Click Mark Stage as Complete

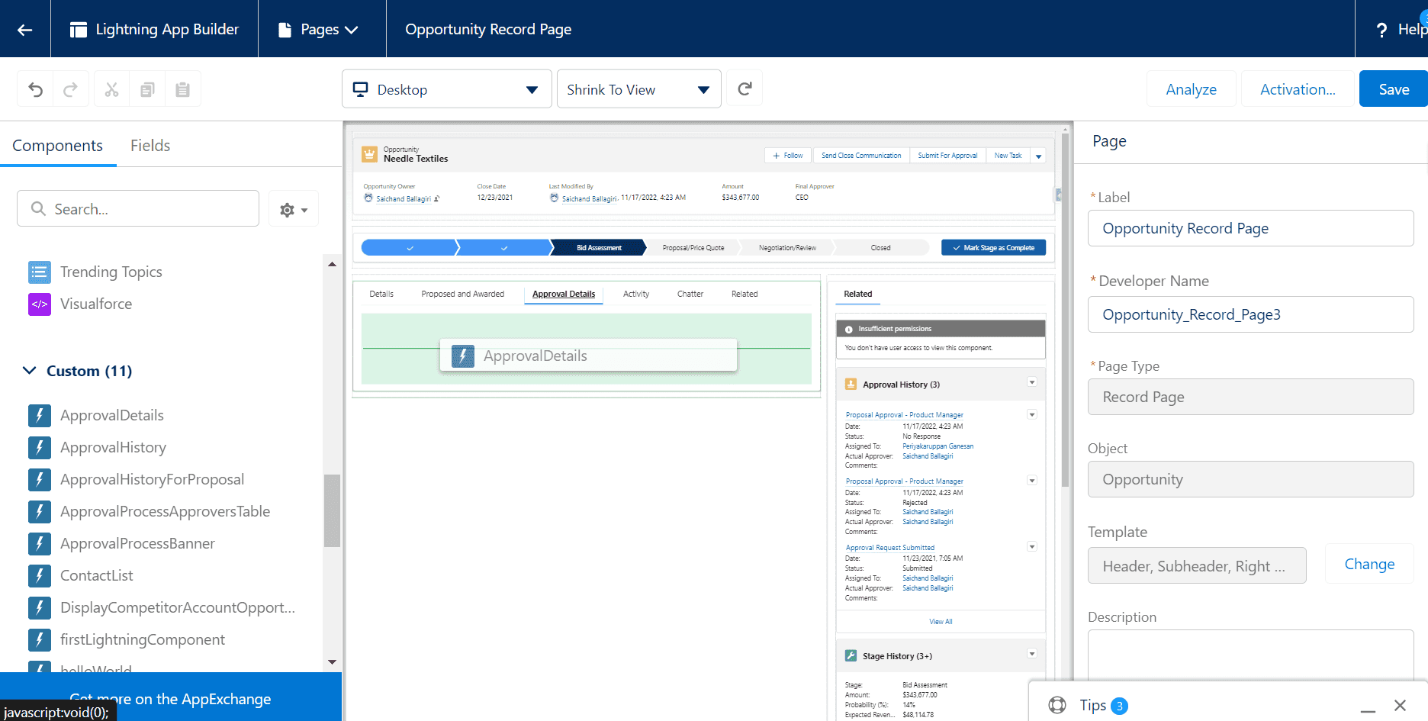(993, 247)
